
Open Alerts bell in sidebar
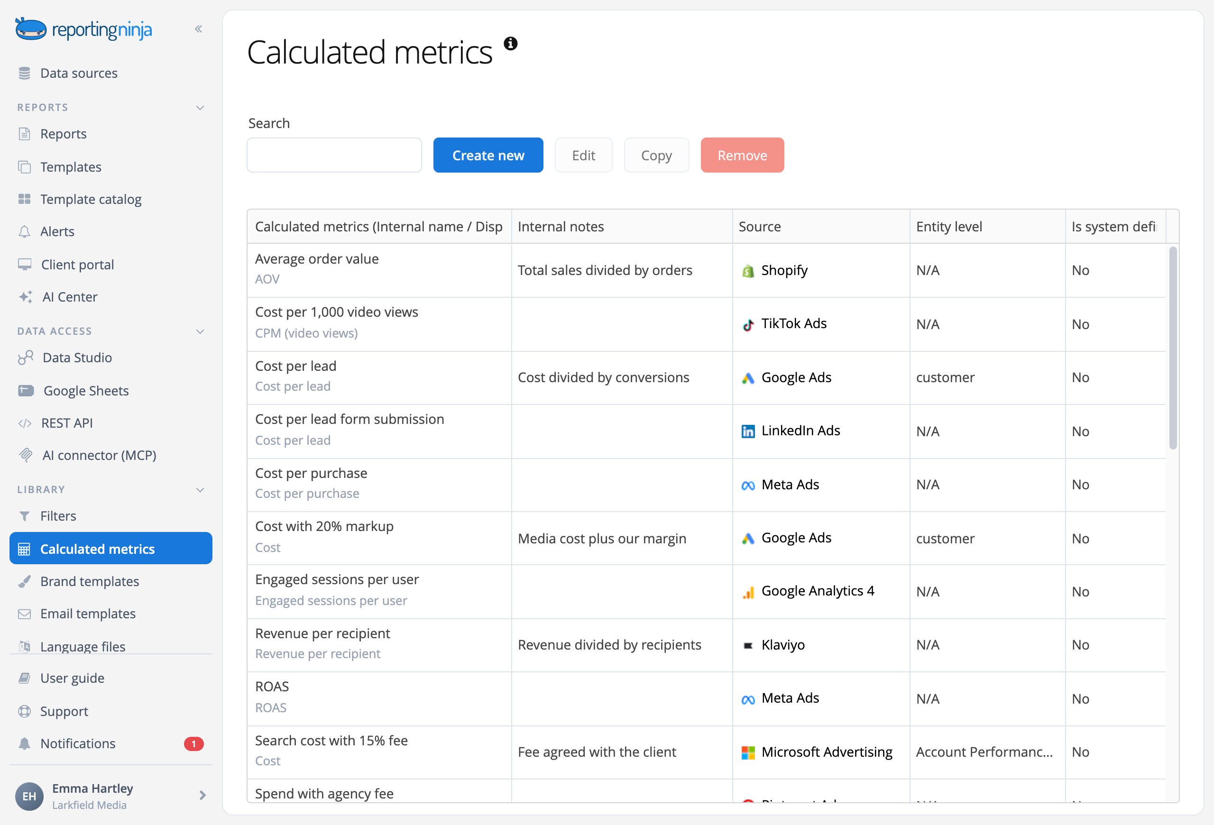(x=24, y=231)
